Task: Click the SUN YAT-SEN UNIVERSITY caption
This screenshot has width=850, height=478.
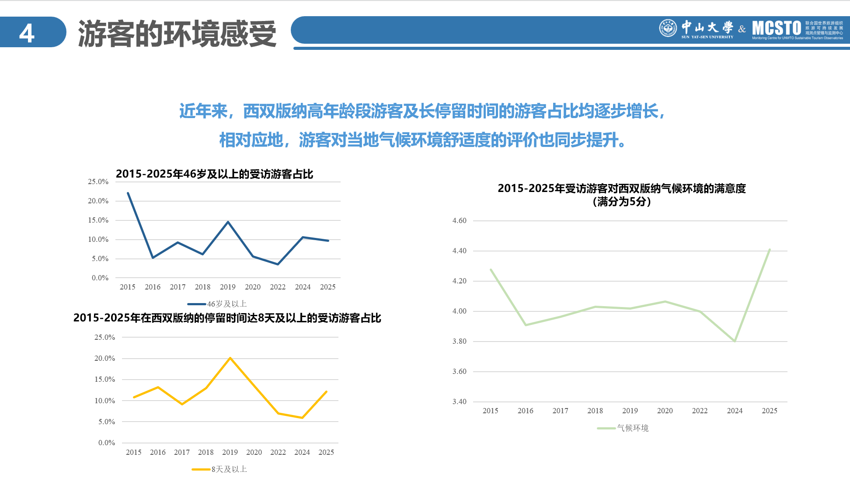Action: (707, 37)
